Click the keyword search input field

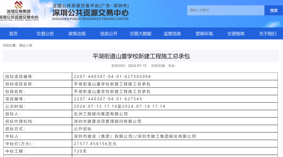click(225, 10)
